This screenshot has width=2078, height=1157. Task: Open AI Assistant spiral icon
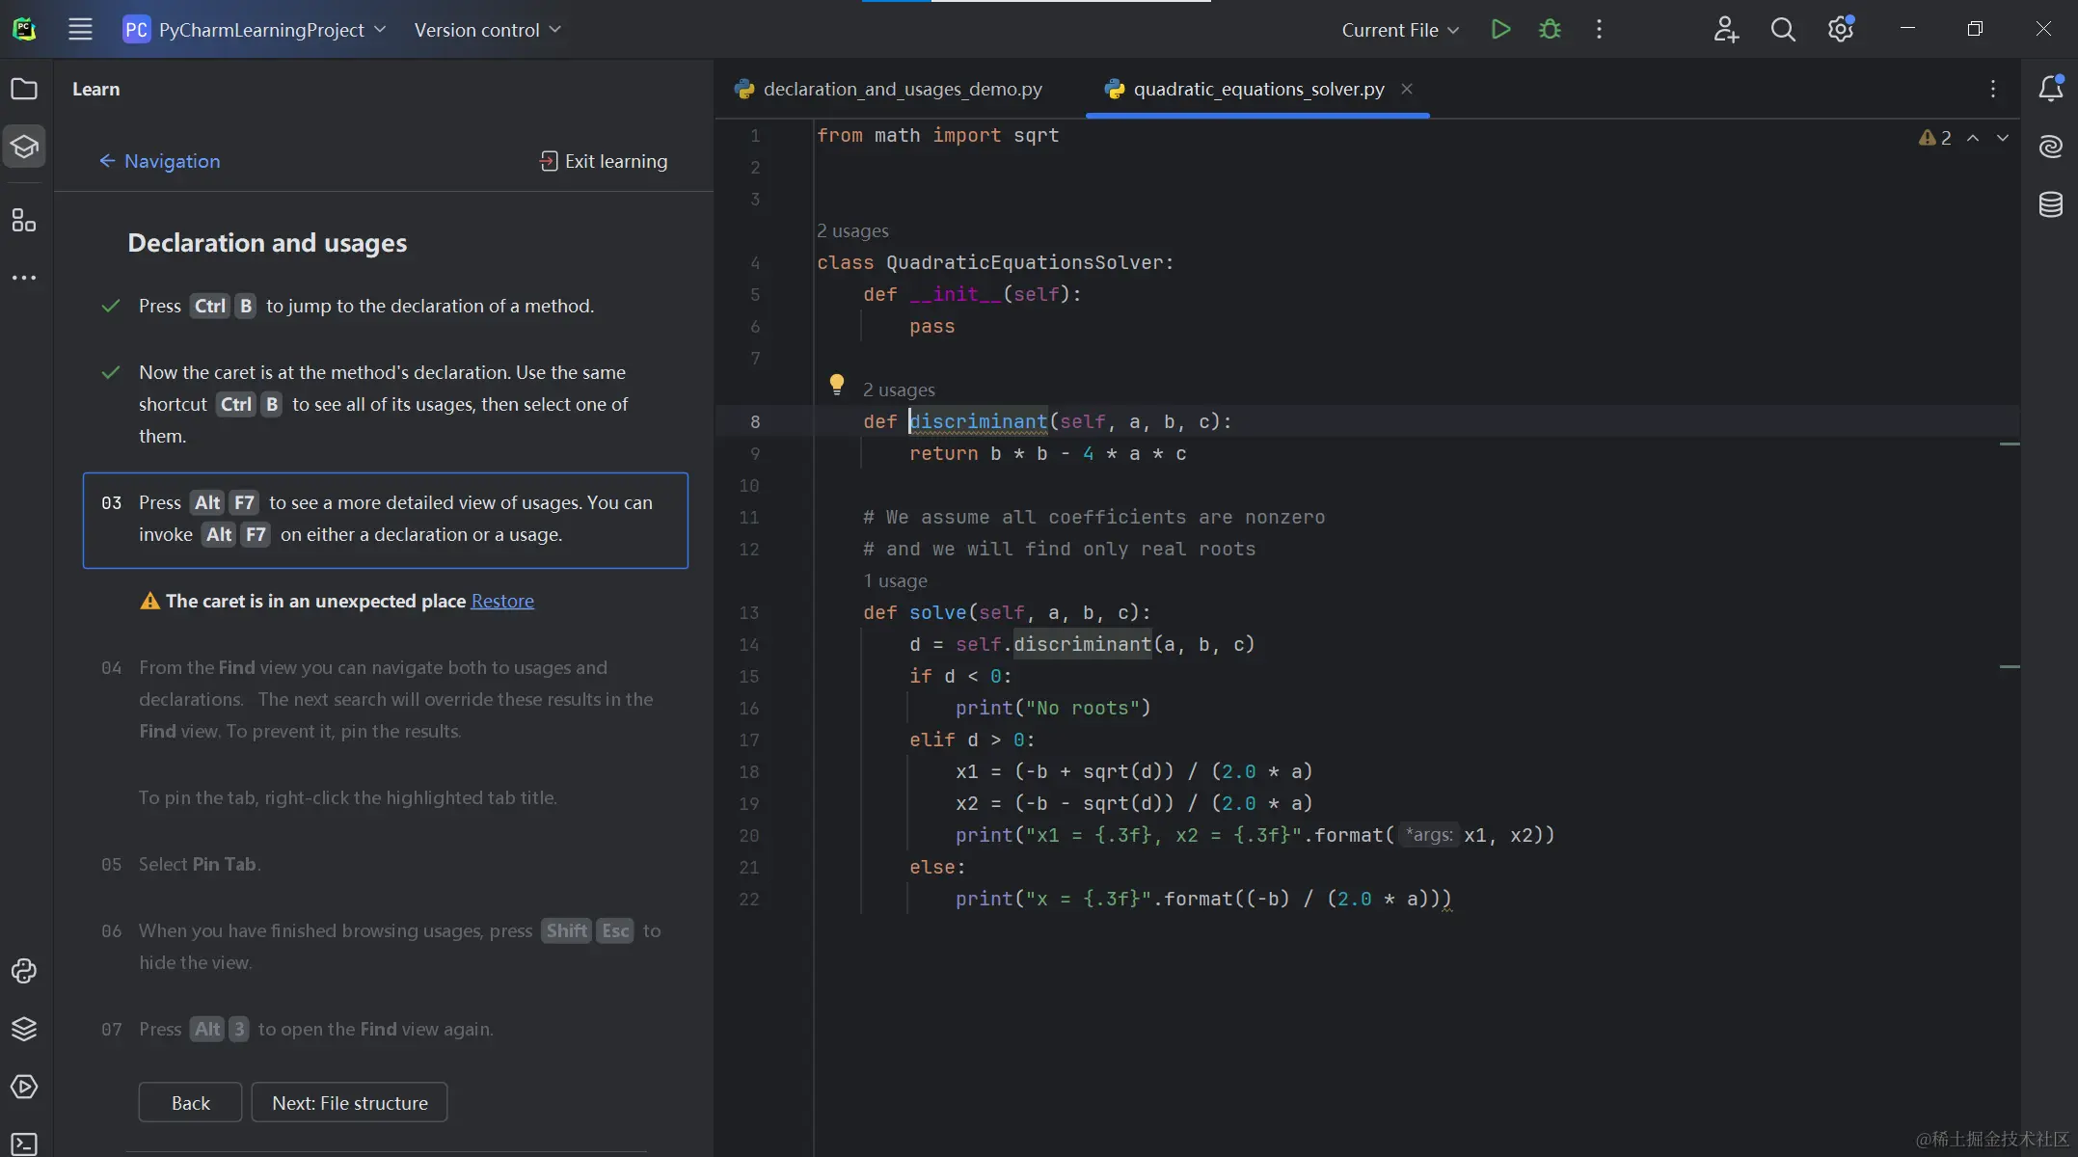click(2051, 147)
